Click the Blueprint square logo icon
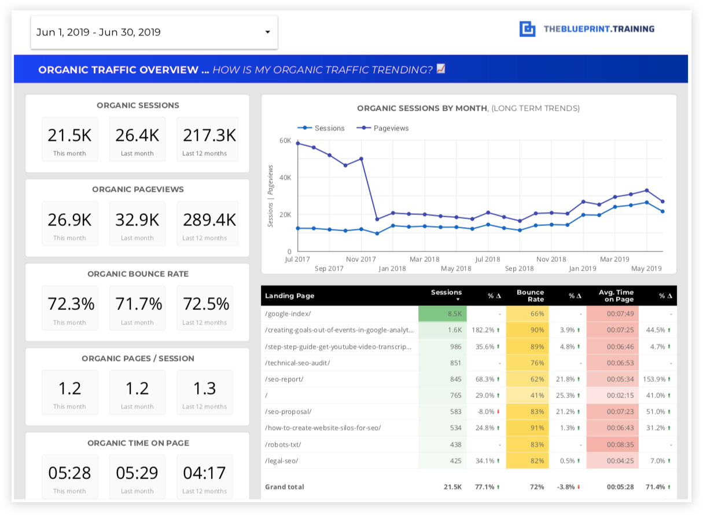The width and height of the screenshot is (703, 515). click(x=527, y=29)
